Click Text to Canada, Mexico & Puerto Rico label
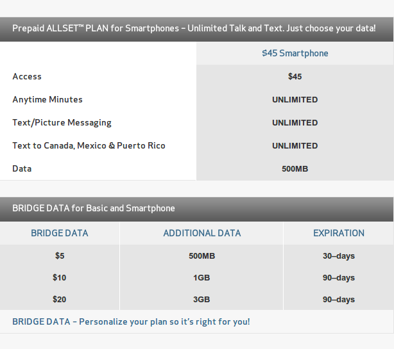394x349 pixels. (89, 145)
